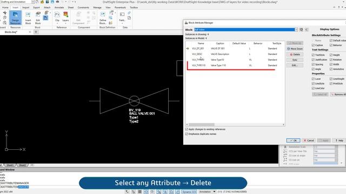Screen dimensions: 346x194
Task: Click the Dynamic CCS status bar button
Action: pyautogui.click(x=189, y=192)
